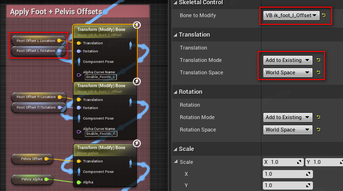Reset Translation Mode to default arrow
The height and width of the screenshot is (191, 343).
coord(318,60)
